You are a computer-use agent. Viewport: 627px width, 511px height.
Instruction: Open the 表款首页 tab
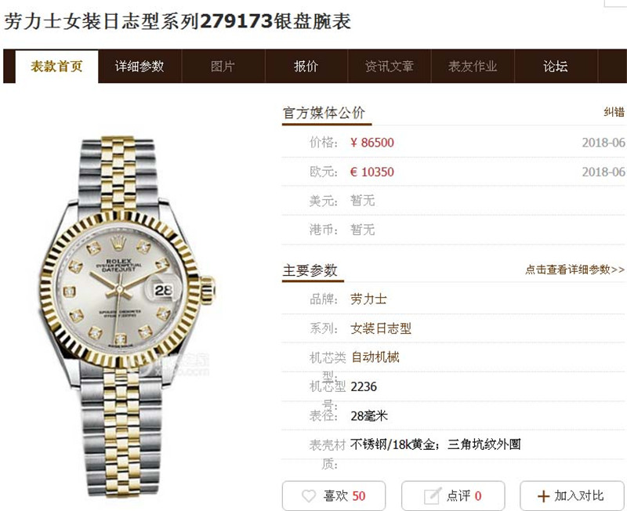coord(56,67)
